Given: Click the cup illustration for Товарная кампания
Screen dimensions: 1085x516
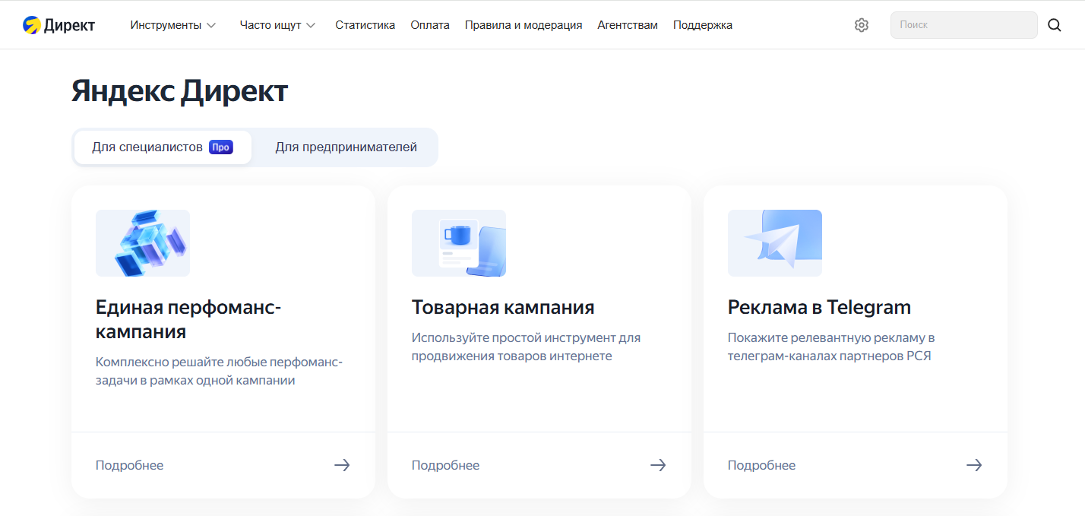Looking at the screenshot, I should [459, 243].
